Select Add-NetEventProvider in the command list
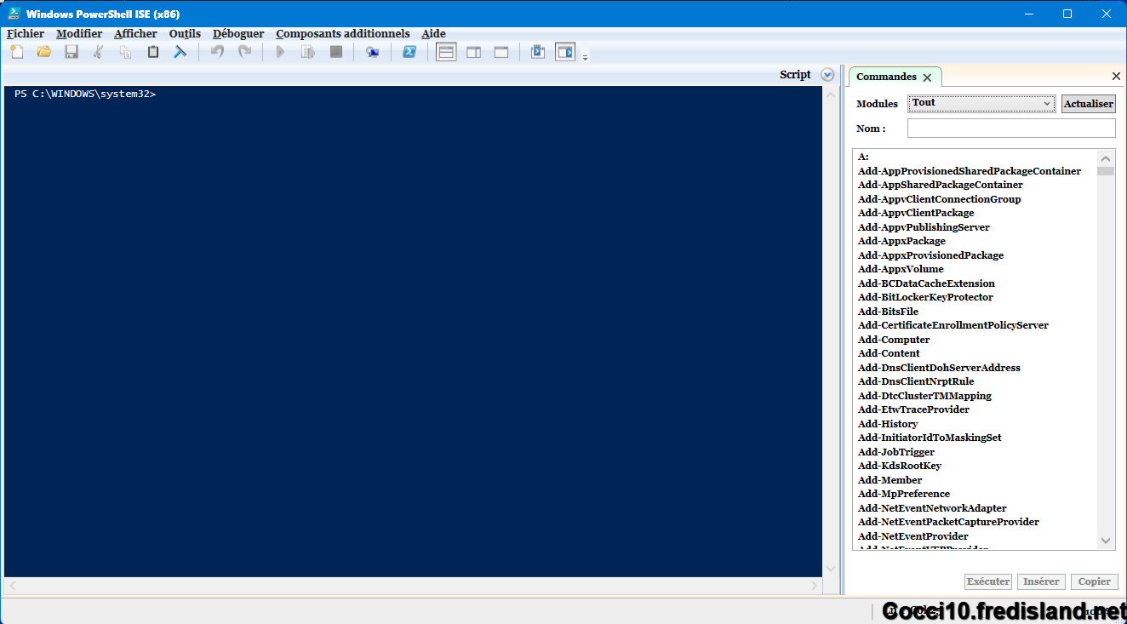 [x=913, y=536]
